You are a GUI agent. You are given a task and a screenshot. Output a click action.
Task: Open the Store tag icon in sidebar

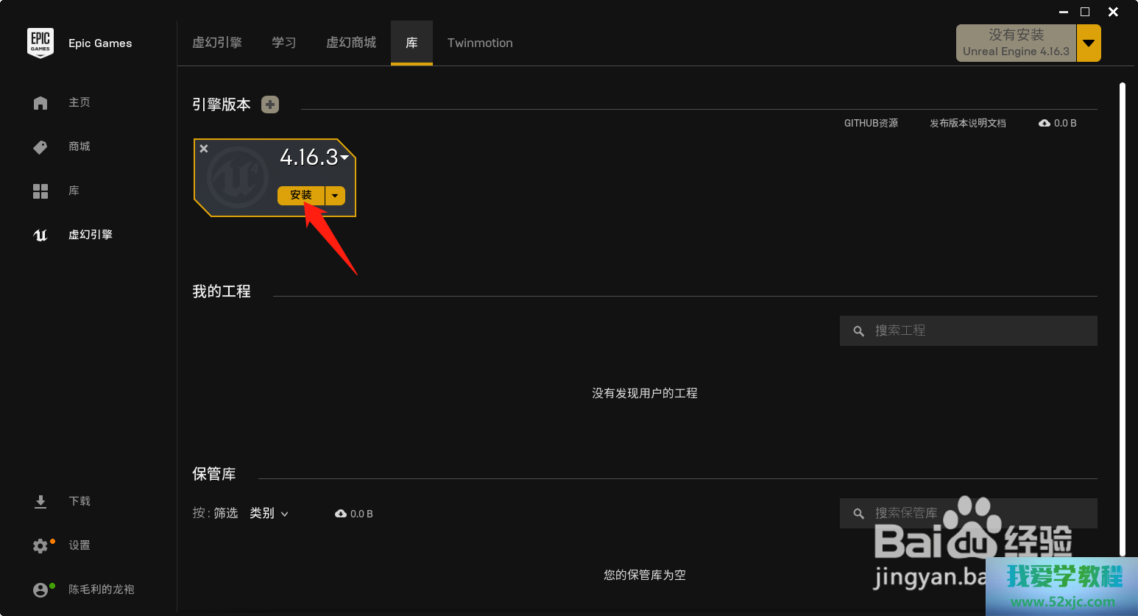point(40,147)
